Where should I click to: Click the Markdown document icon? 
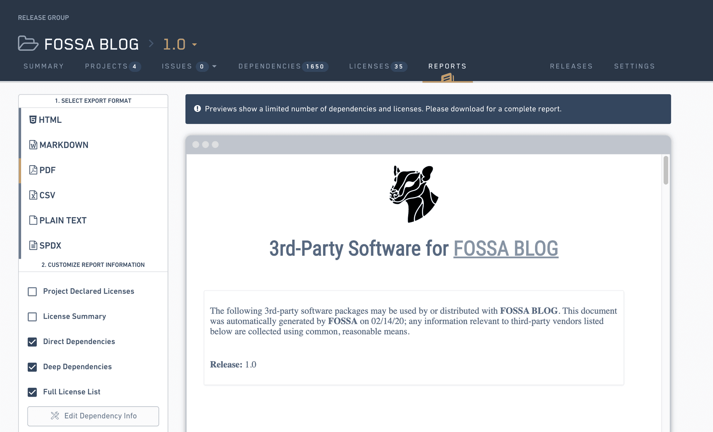(x=33, y=145)
